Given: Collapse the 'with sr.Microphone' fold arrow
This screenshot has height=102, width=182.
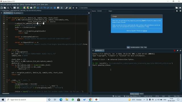Looking at the screenshot, I should [x=7, y=20].
